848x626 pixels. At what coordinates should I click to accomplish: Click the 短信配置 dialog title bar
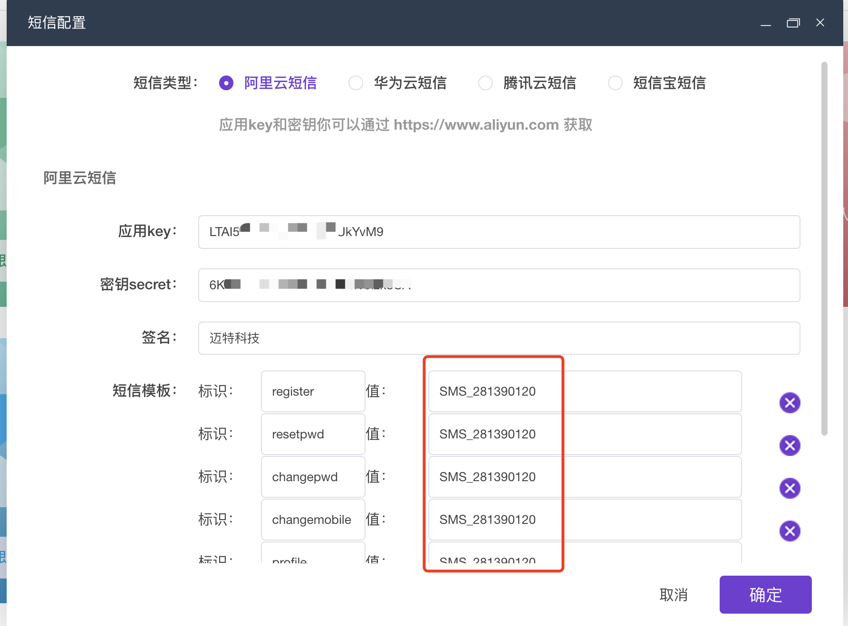point(57,22)
